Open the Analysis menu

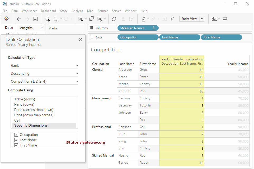tap(77, 11)
